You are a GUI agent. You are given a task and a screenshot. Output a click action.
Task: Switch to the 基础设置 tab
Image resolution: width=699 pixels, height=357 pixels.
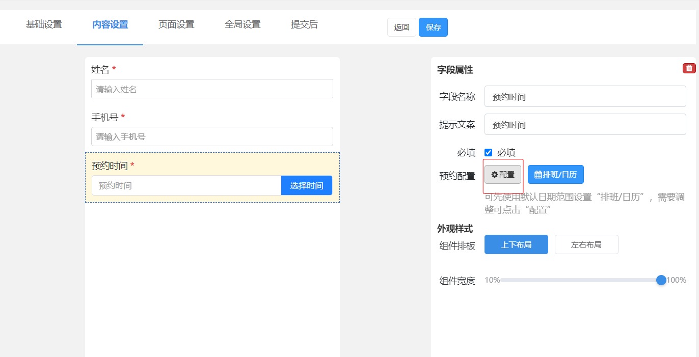pyautogui.click(x=44, y=24)
